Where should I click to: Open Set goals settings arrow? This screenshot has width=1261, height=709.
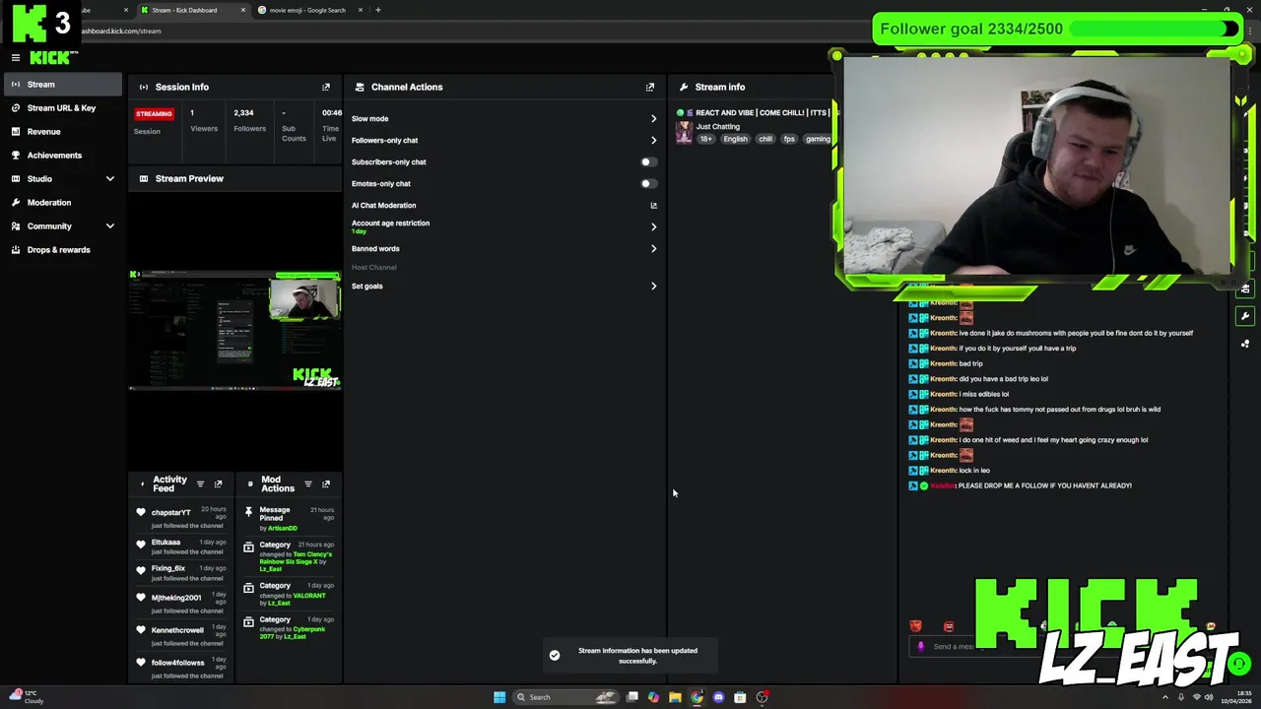point(653,286)
